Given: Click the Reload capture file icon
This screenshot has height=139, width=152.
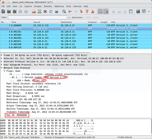Looking at the screenshot, I should coord(51,11).
